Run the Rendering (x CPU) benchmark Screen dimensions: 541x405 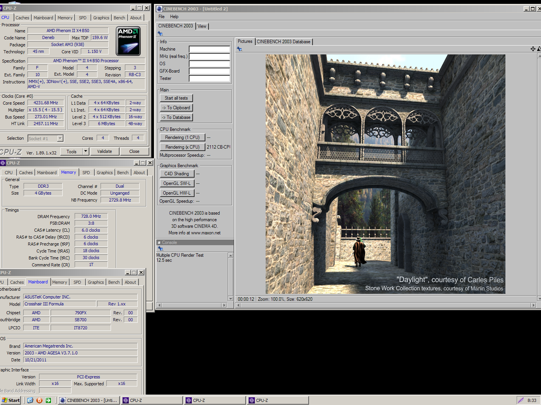tap(182, 147)
